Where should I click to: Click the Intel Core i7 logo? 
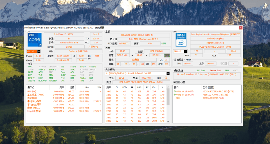[35, 40]
